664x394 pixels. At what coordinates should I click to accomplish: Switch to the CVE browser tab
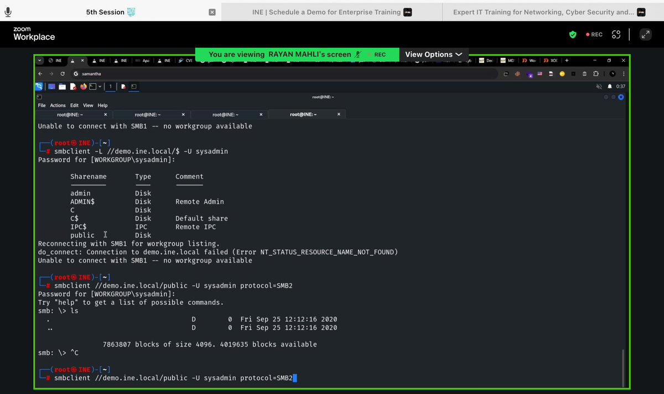click(186, 60)
